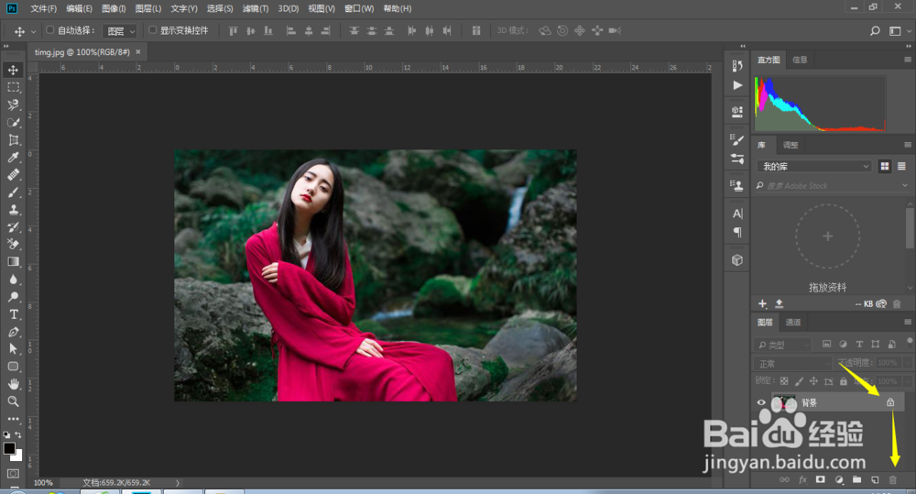Expand the status bar info arrow
916x494 pixels.
click(x=178, y=483)
